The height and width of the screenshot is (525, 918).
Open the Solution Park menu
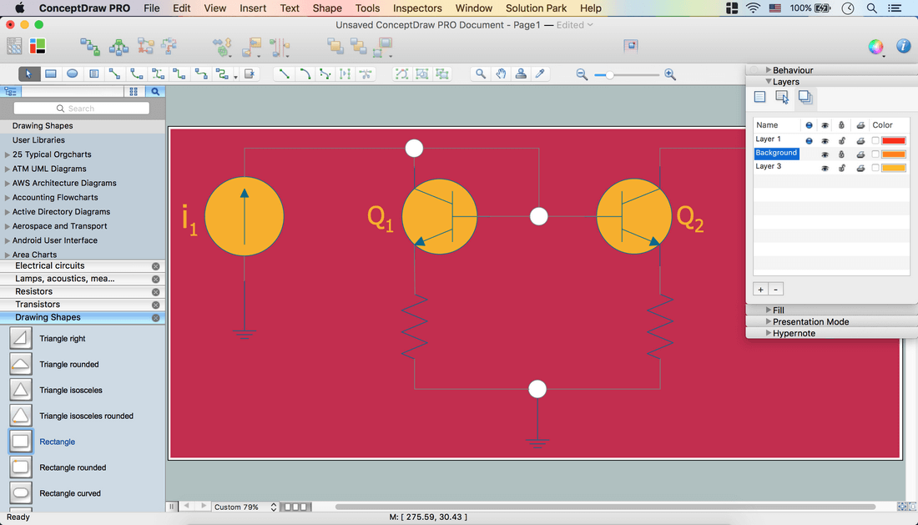pyautogui.click(x=536, y=8)
